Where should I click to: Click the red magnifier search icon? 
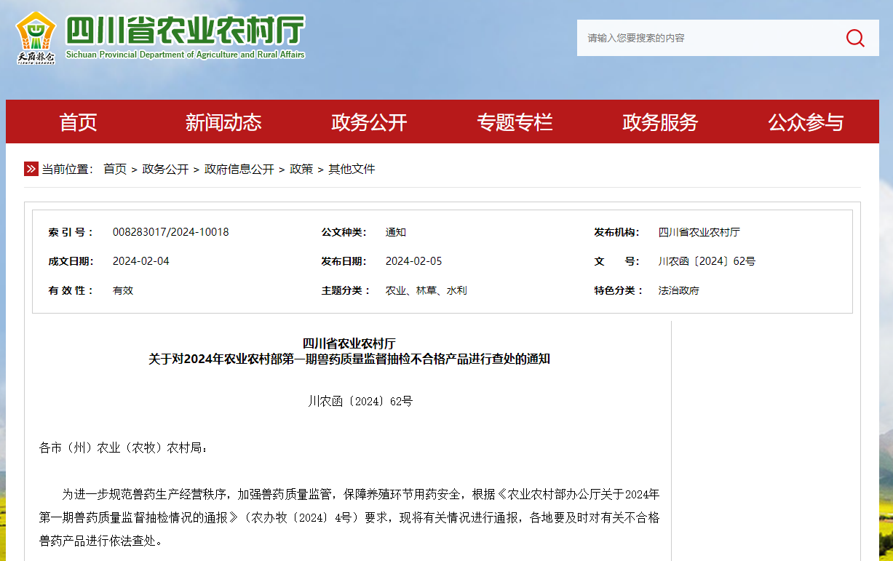(855, 38)
